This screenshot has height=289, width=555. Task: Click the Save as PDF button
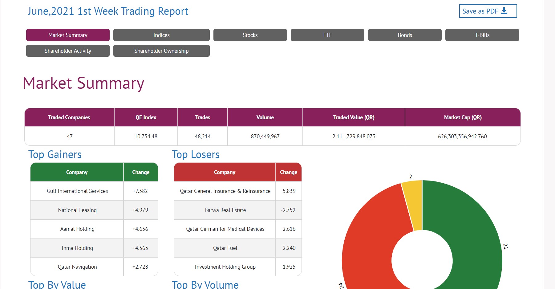[x=488, y=11]
